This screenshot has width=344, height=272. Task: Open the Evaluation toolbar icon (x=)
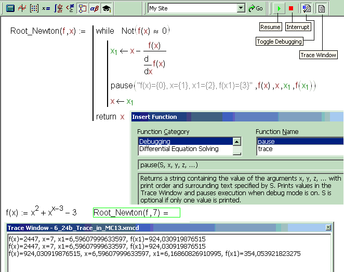point(46,8)
